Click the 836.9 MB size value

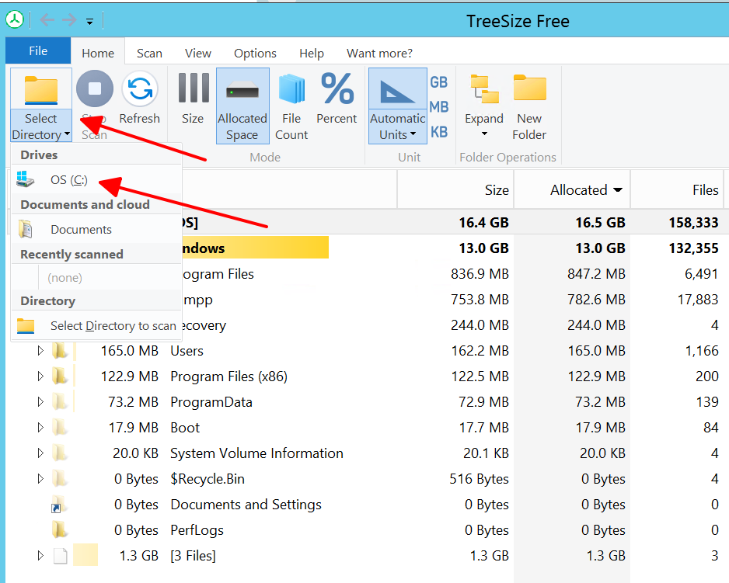tap(480, 273)
